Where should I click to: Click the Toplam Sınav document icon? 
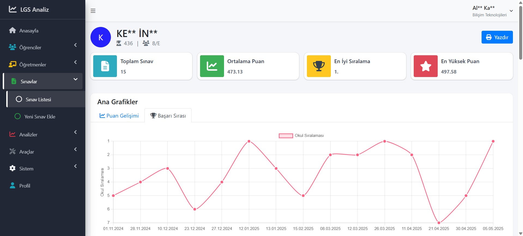tap(105, 66)
